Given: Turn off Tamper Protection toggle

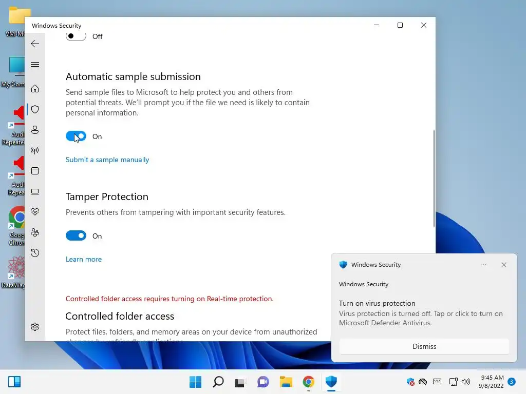Looking at the screenshot, I should 76,236.
